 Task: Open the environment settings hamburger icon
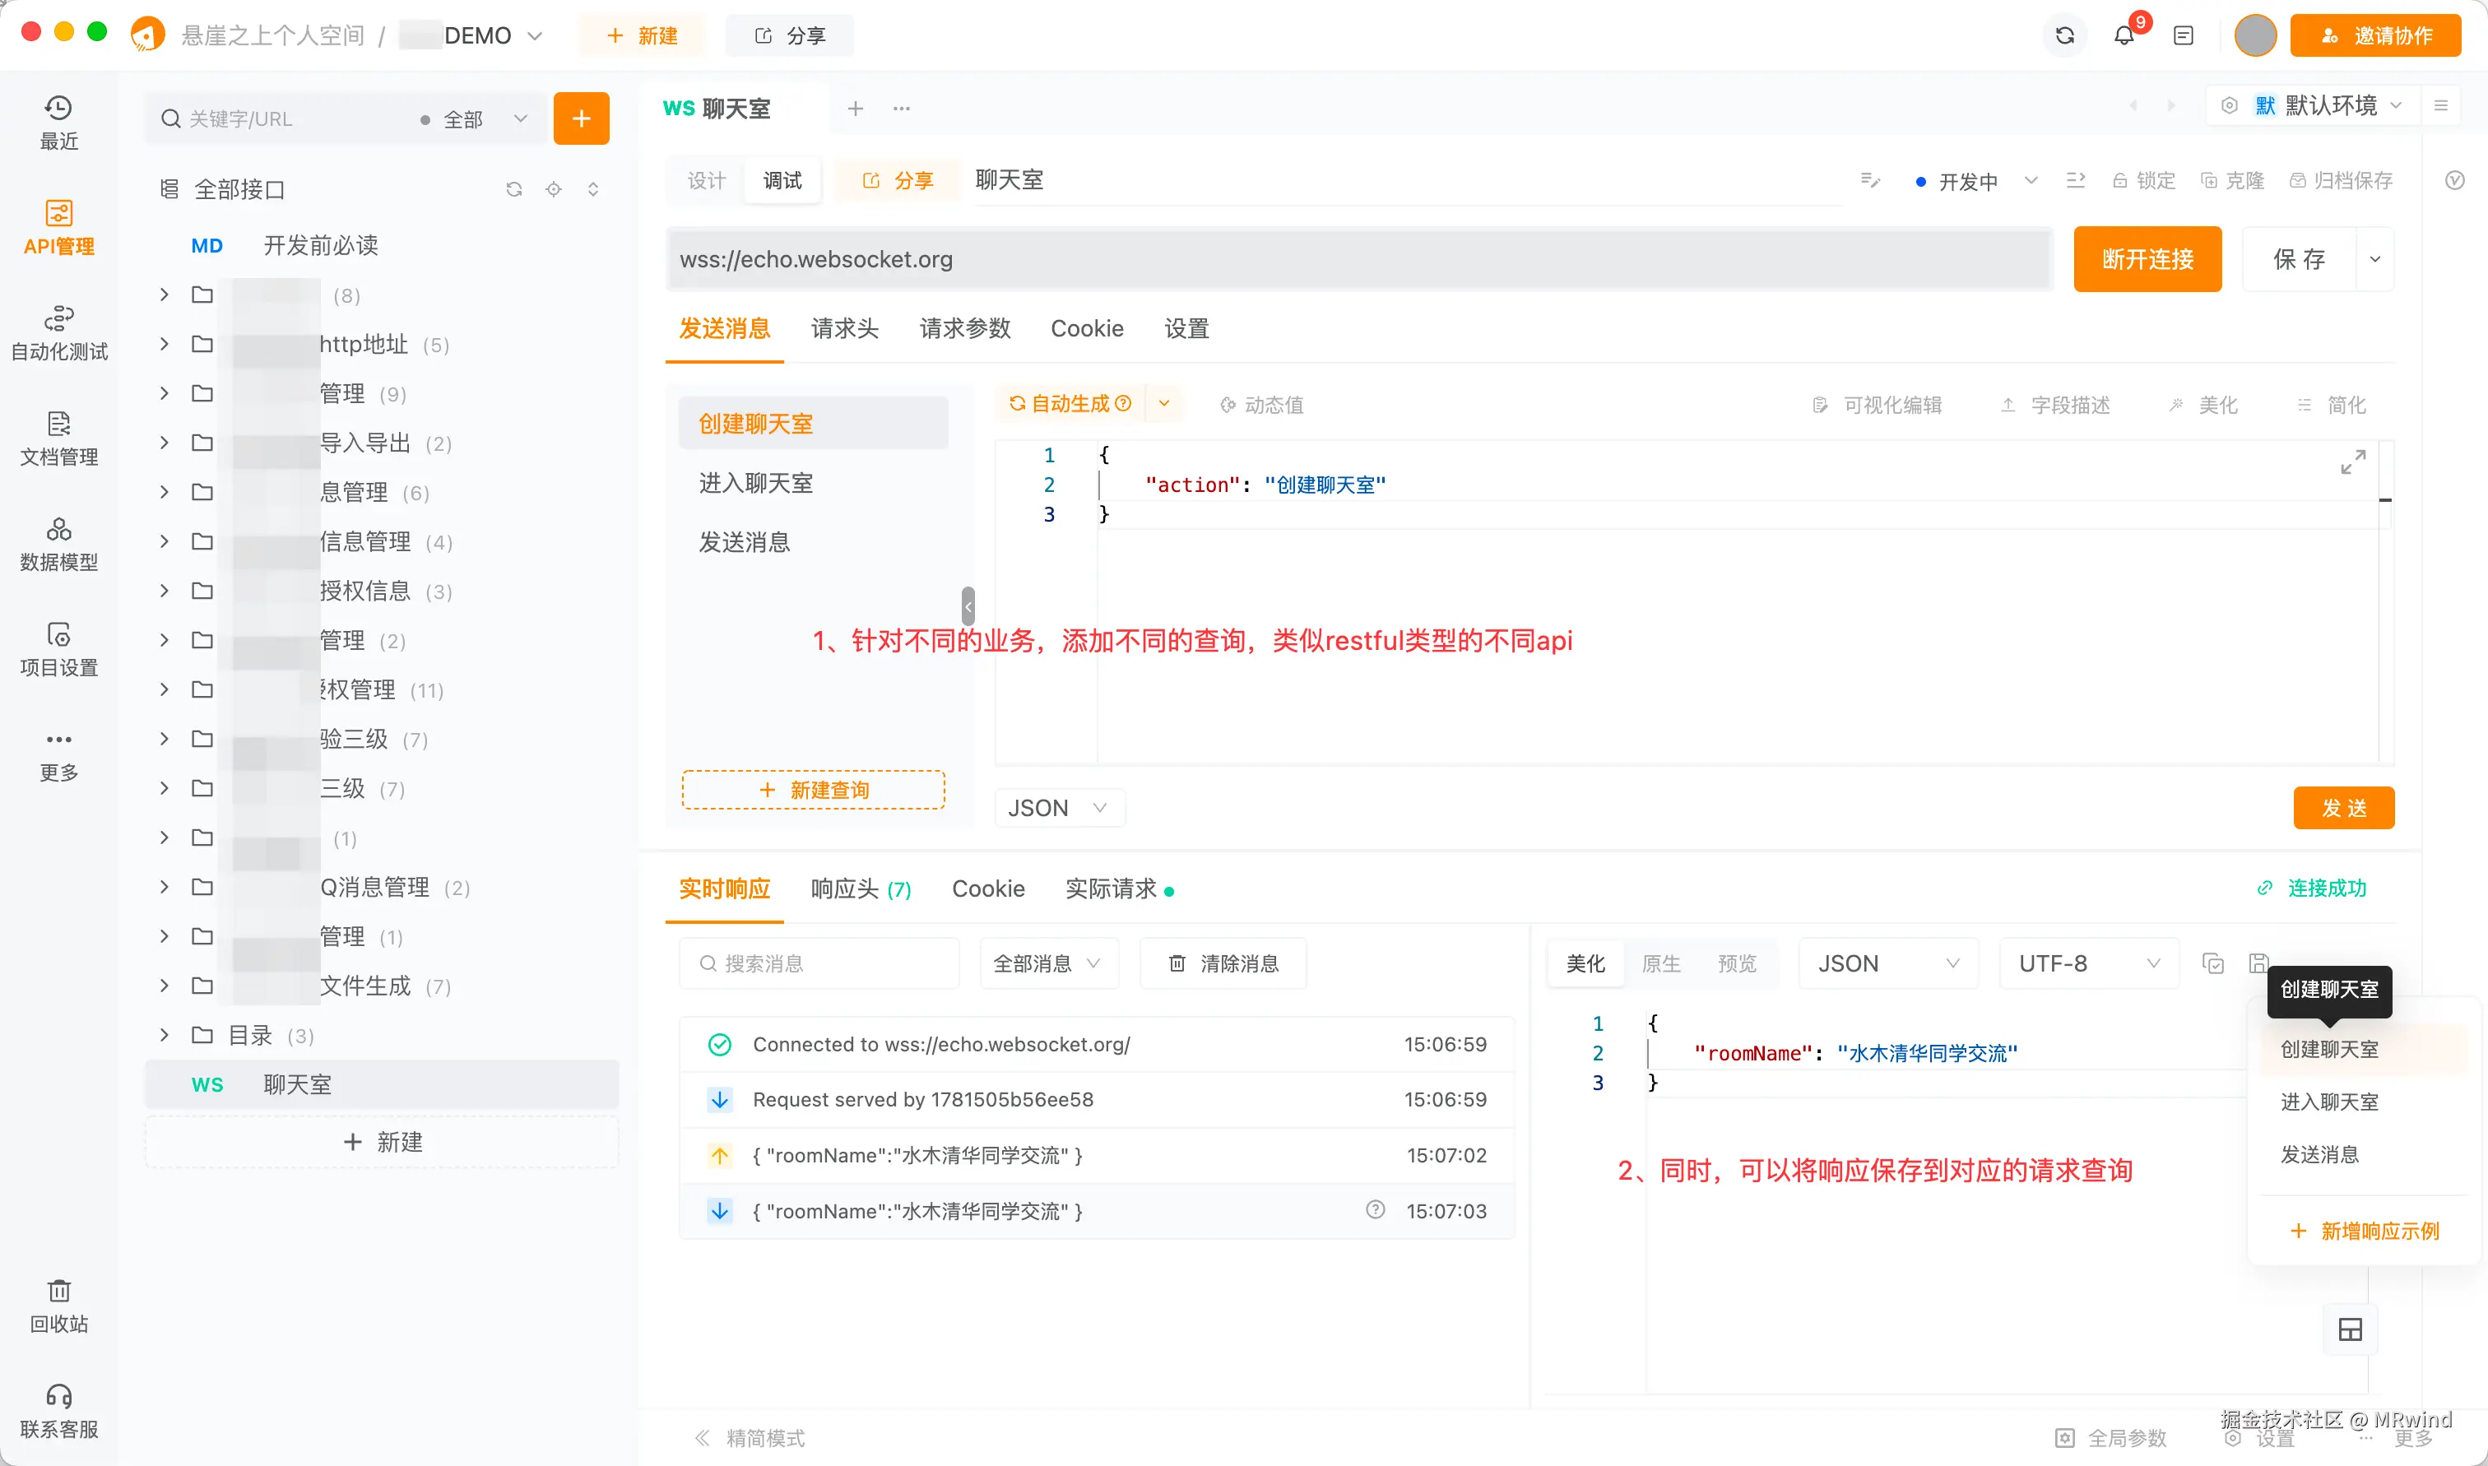click(x=2439, y=105)
